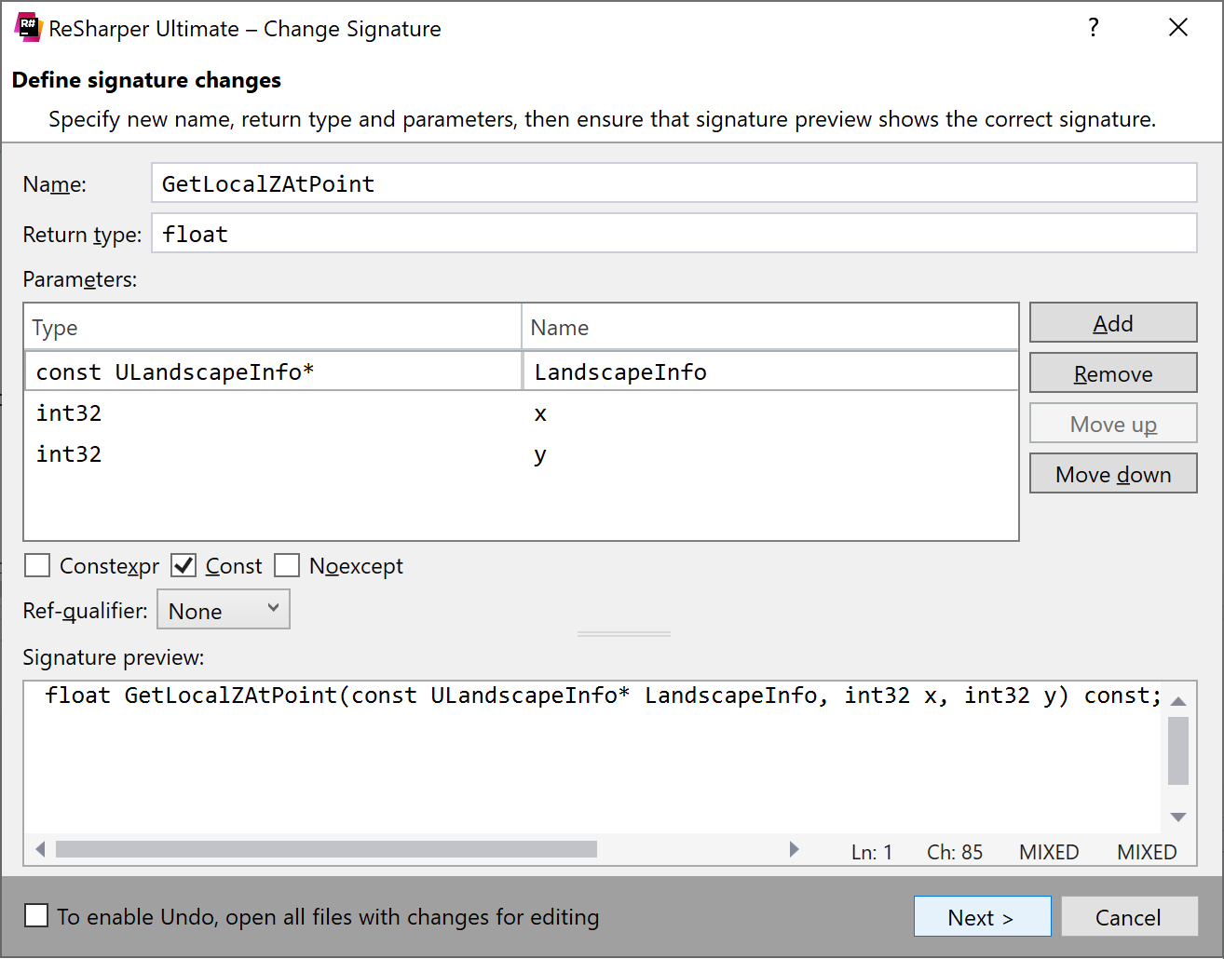Click the Ch: 85 status indicator
The height and width of the screenshot is (959, 1224).
click(x=955, y=852)
